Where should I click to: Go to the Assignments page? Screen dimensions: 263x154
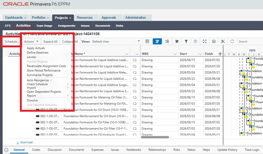coord(66,26)
